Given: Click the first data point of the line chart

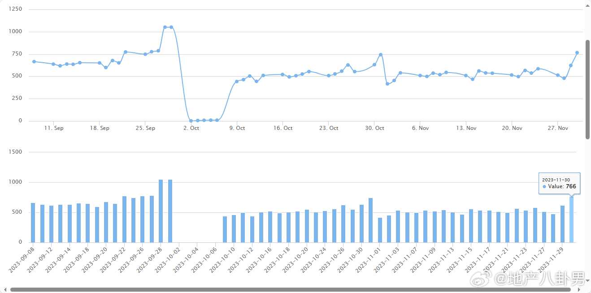Looking at the screenshot, I should 34,61.
